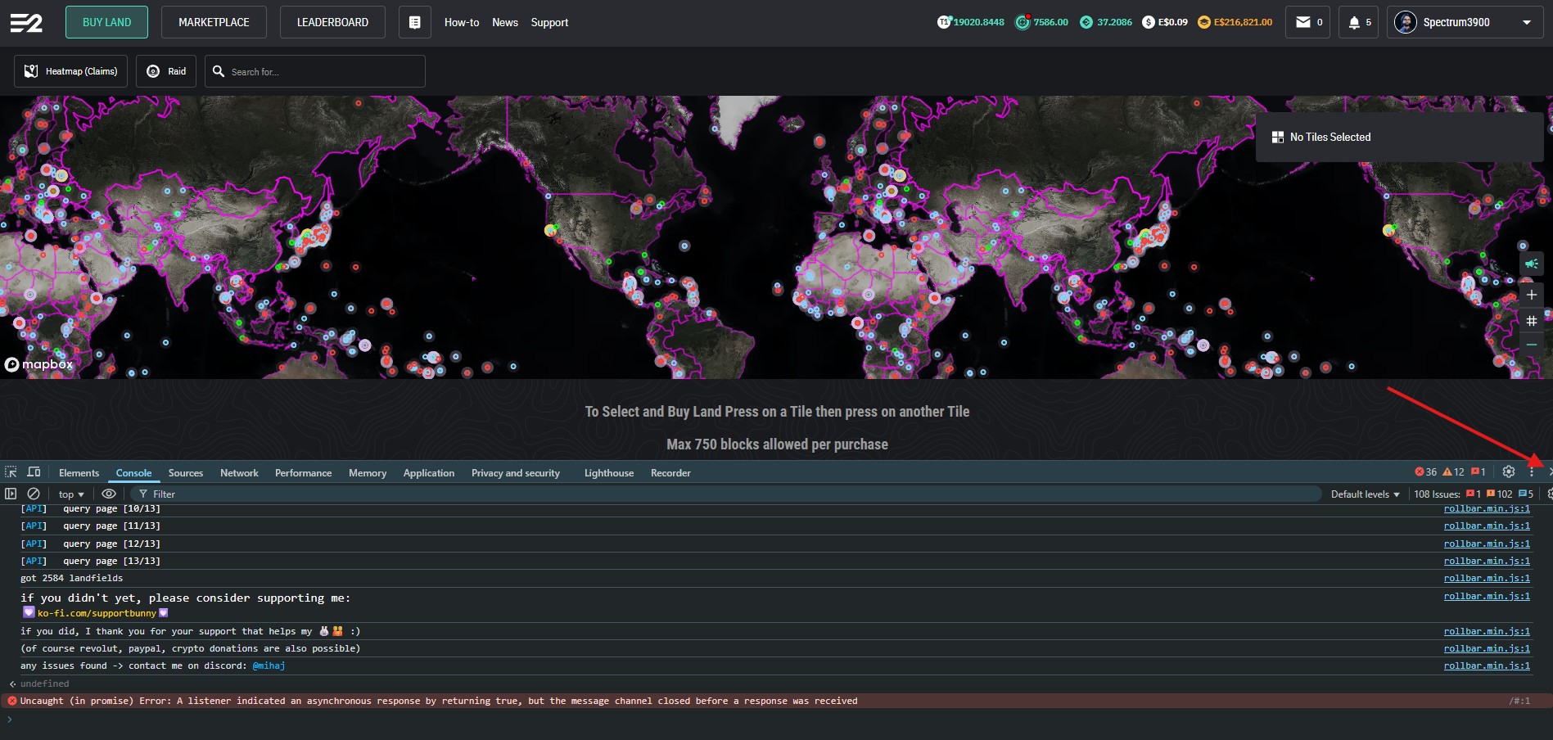Viewport: 1553px width, 740px height.
Task: Zoom in on the map with plus button
Action: (x=1531, y=295)
